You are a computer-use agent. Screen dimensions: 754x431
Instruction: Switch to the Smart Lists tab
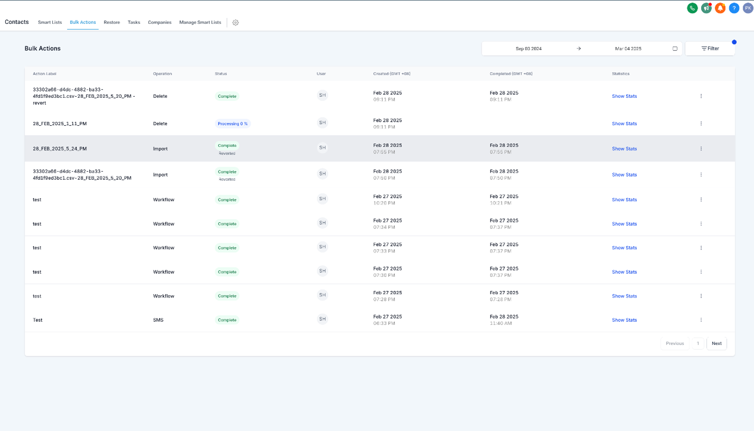click(x=50, y=23)
